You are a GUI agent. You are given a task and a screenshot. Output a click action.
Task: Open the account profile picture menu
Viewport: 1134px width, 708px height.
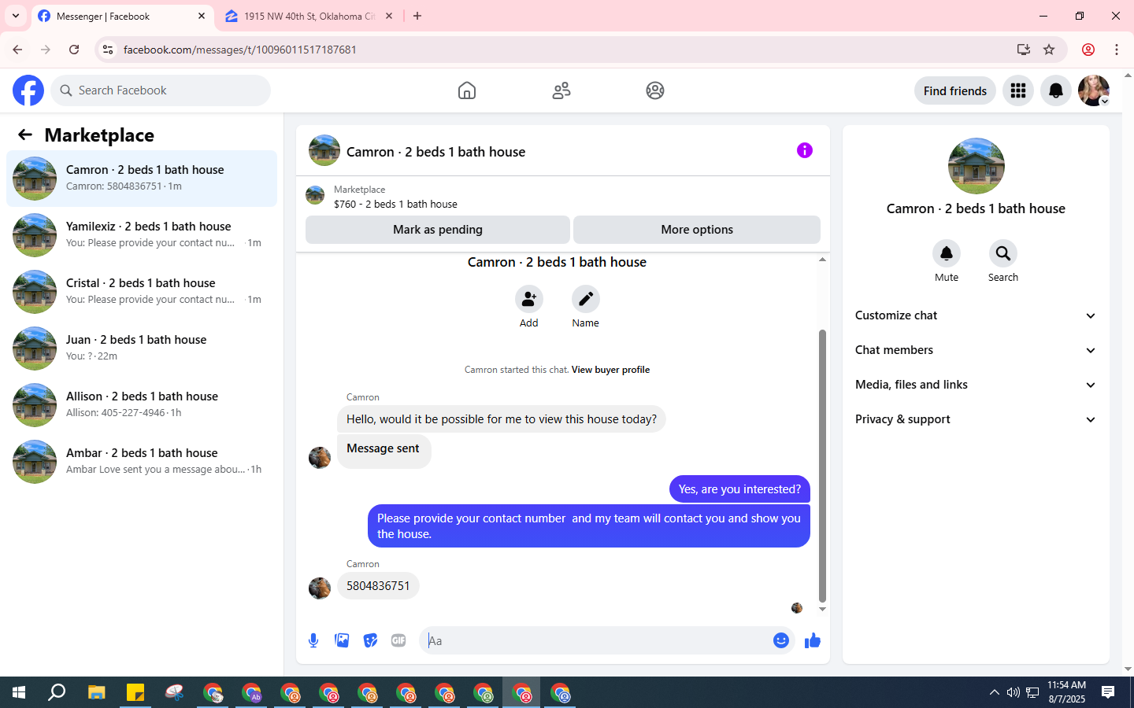(1094, 90)
